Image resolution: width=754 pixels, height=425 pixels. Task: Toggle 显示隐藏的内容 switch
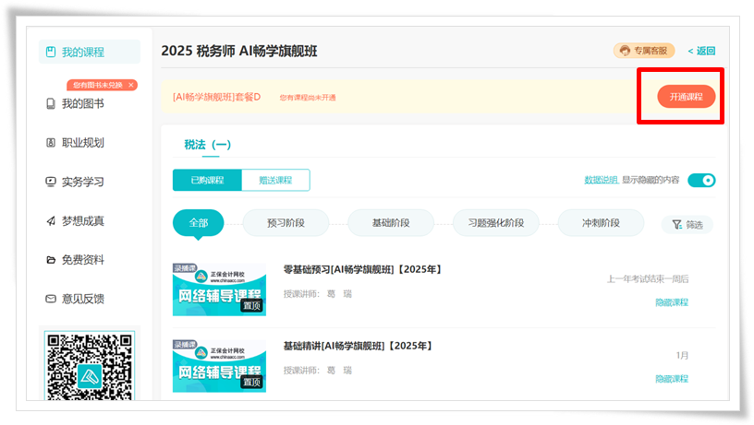tap(701, 180)
